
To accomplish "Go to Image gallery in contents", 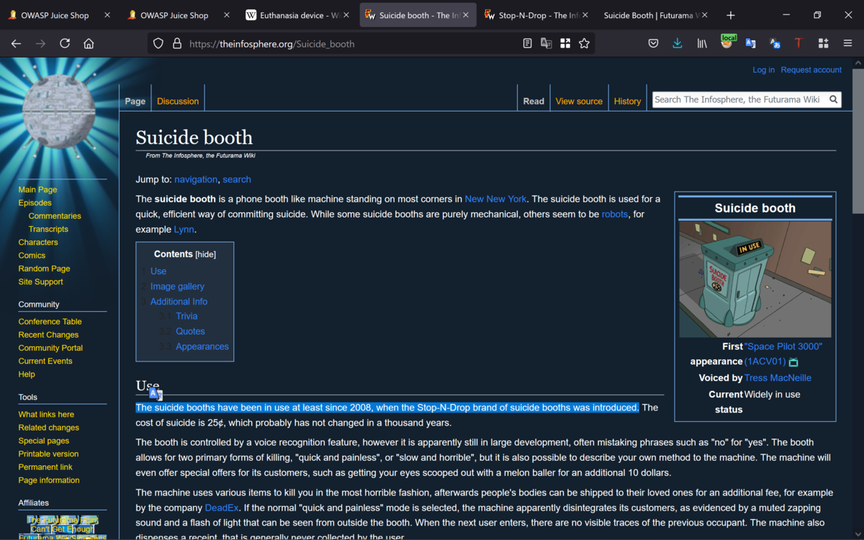I will click(x=177, y=287).
